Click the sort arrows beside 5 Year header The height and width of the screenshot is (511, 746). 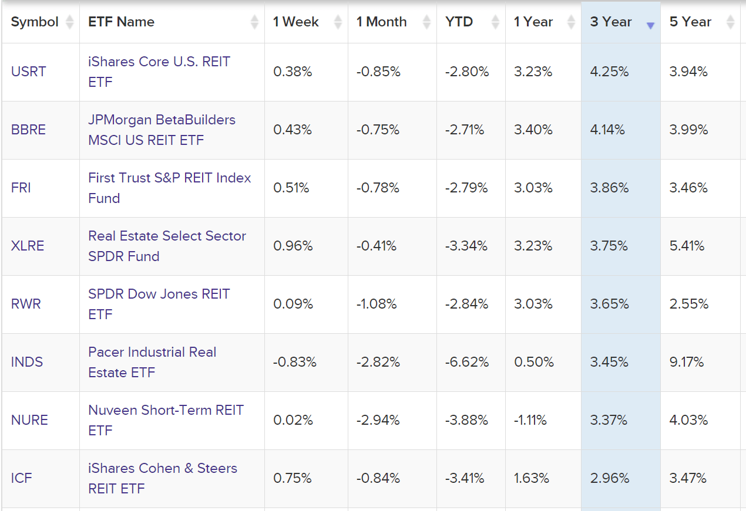point(730,22)
